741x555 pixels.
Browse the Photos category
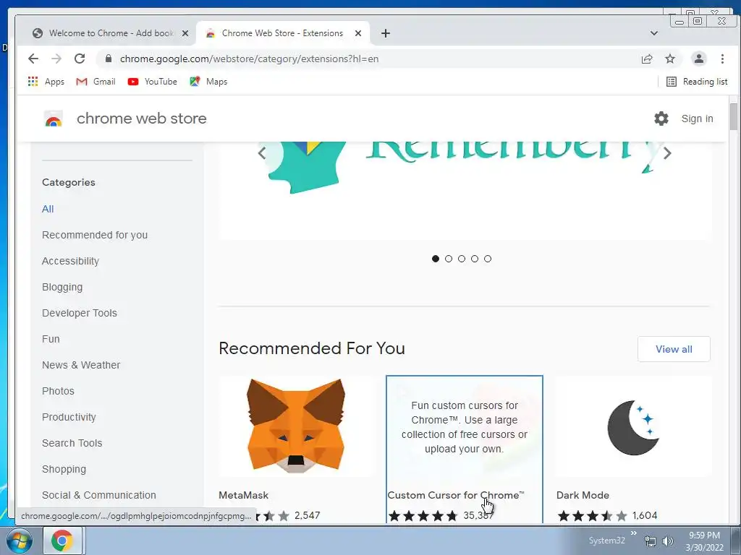[58, 391]
